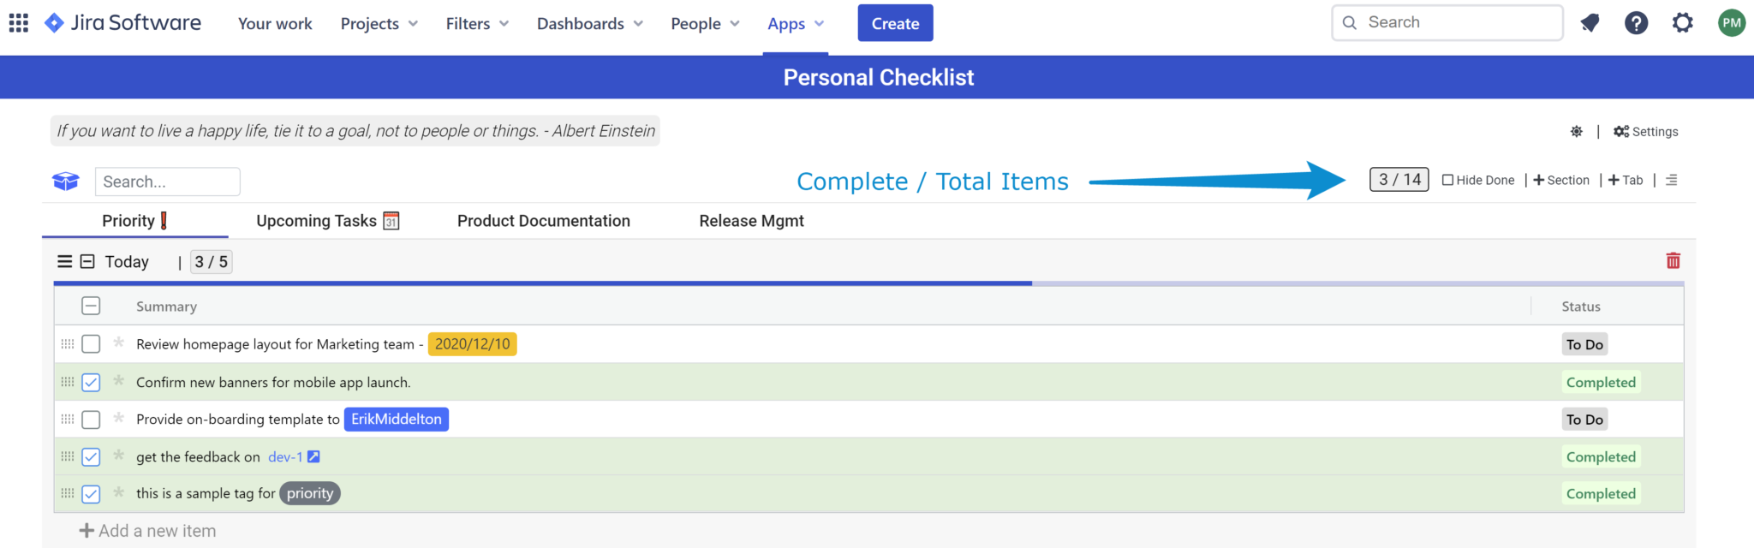This screenshot has height=548, width=1754.
Task: Star the Review homepage layout item
Action: [119, 343]
